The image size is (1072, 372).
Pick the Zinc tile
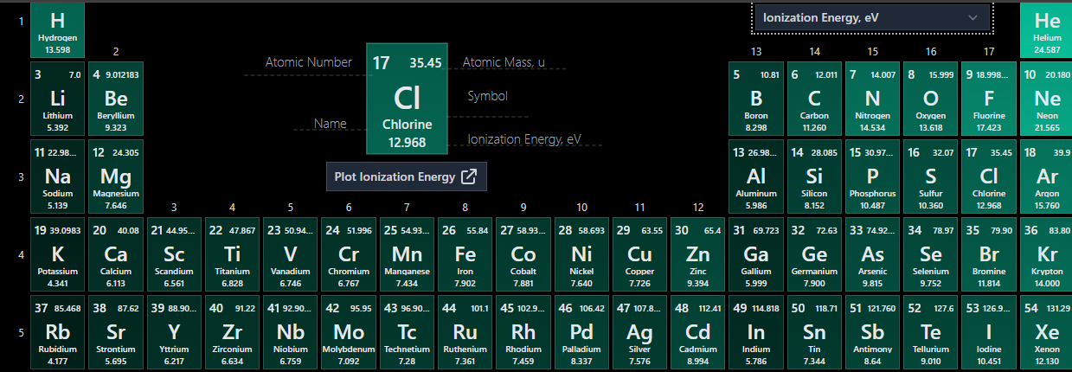(697, 255)
